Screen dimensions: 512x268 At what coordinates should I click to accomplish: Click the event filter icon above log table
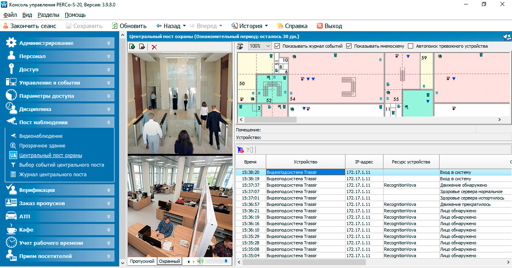tap(240, 150)
